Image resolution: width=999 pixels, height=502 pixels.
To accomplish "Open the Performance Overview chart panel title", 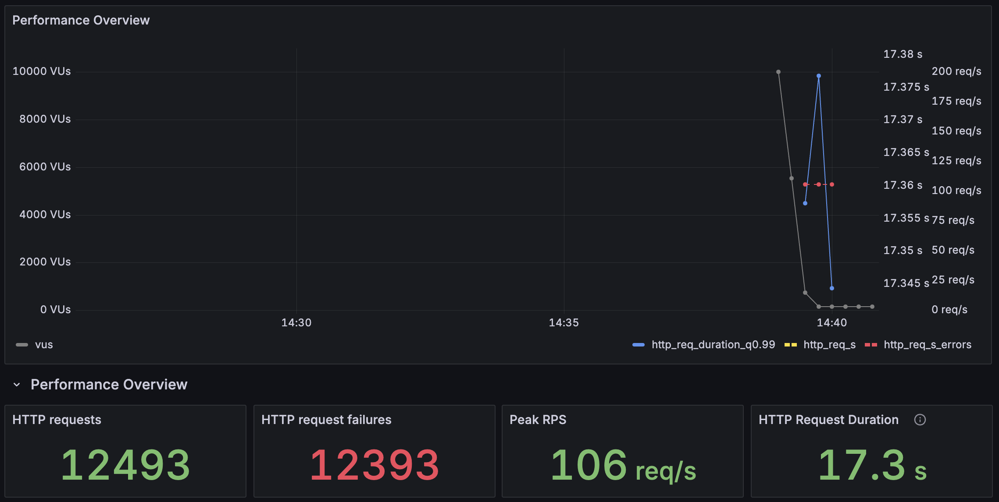I will 81,20.
